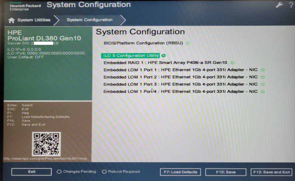Click F12: Save and Exit button
The image size is (295, 181).
click(271, 172)
